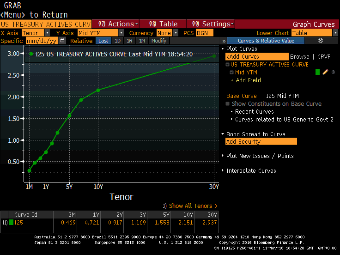Toggle the Mid YTM checkbox

[x=231, y=73]
